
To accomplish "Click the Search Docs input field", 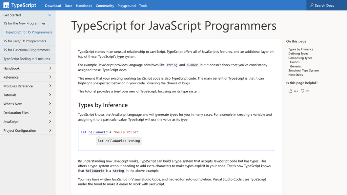I will (327, 5).
